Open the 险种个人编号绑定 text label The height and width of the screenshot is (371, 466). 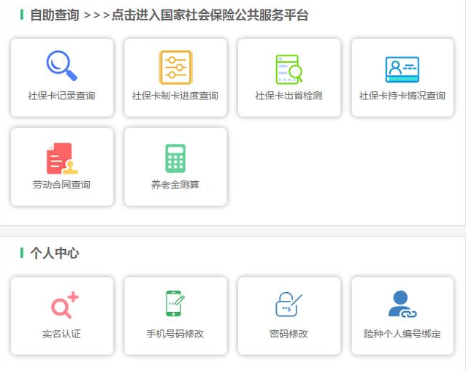point(402,334)
